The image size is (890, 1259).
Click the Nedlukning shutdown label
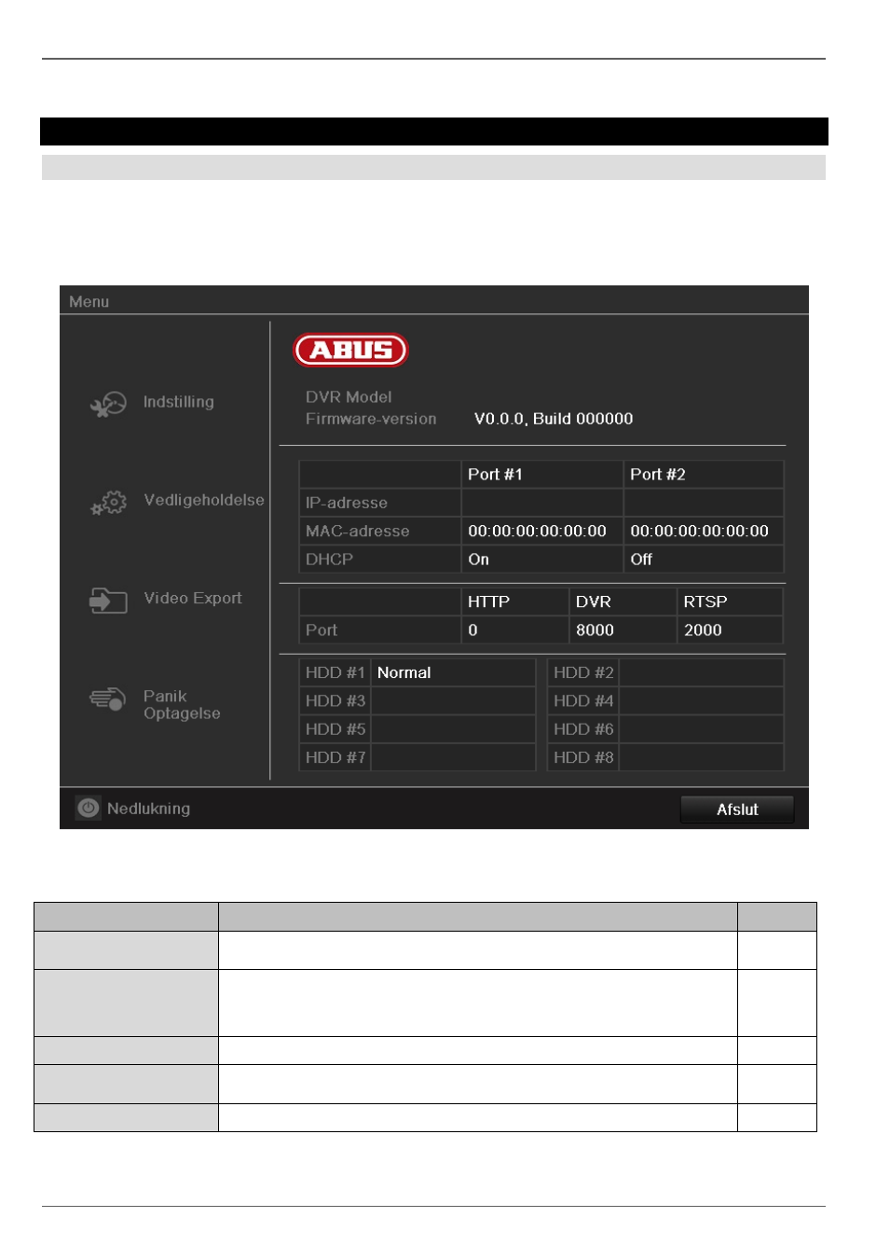[148, 809]
